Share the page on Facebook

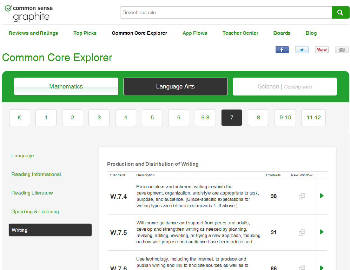point(282,50)
